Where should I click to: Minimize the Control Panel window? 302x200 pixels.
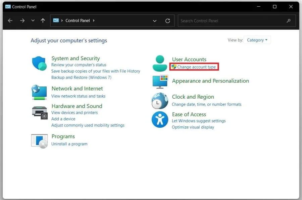coord(259,7)
